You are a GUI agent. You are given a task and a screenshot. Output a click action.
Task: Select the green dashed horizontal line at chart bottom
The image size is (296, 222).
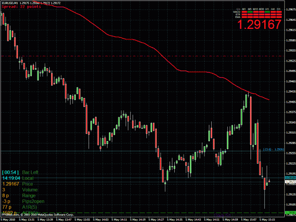pos(143,213)
